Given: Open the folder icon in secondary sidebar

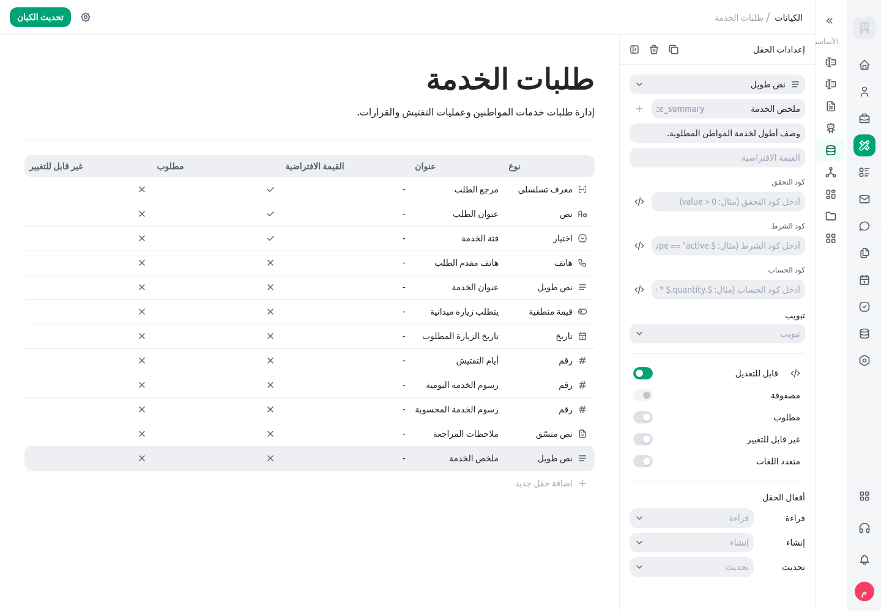Looking at the screenshot, I should [x=831, y=216].
